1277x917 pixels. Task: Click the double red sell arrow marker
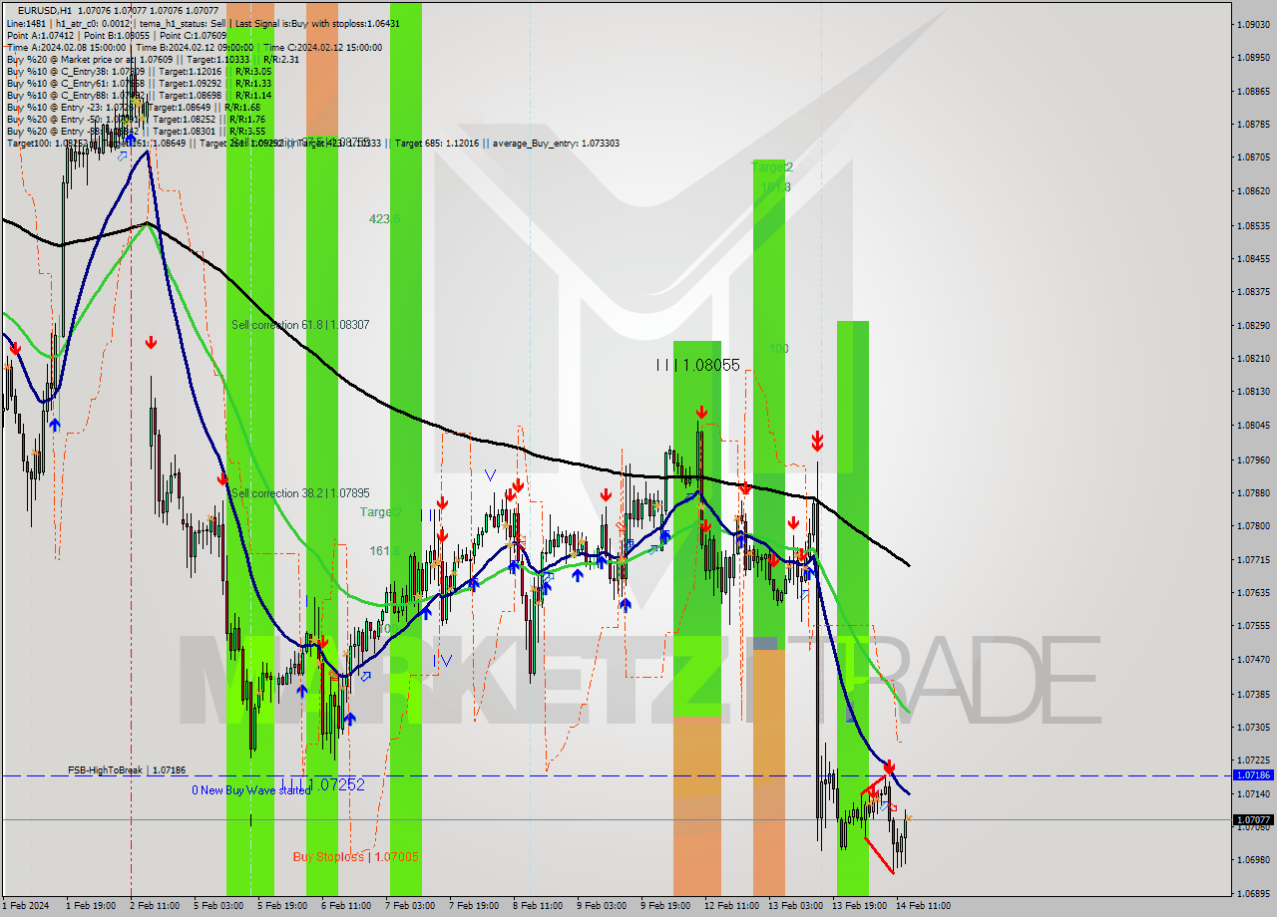click(x=817, y=441)
